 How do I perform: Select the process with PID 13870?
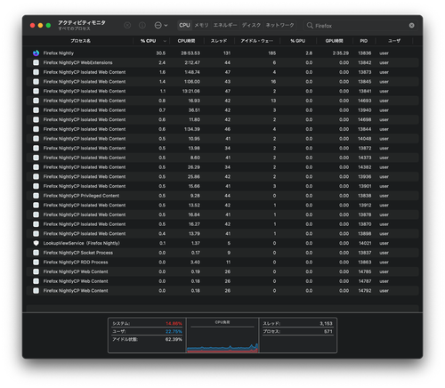[x=222, y=224]
